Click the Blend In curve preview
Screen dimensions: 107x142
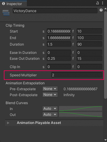click(x=80, y=109)
